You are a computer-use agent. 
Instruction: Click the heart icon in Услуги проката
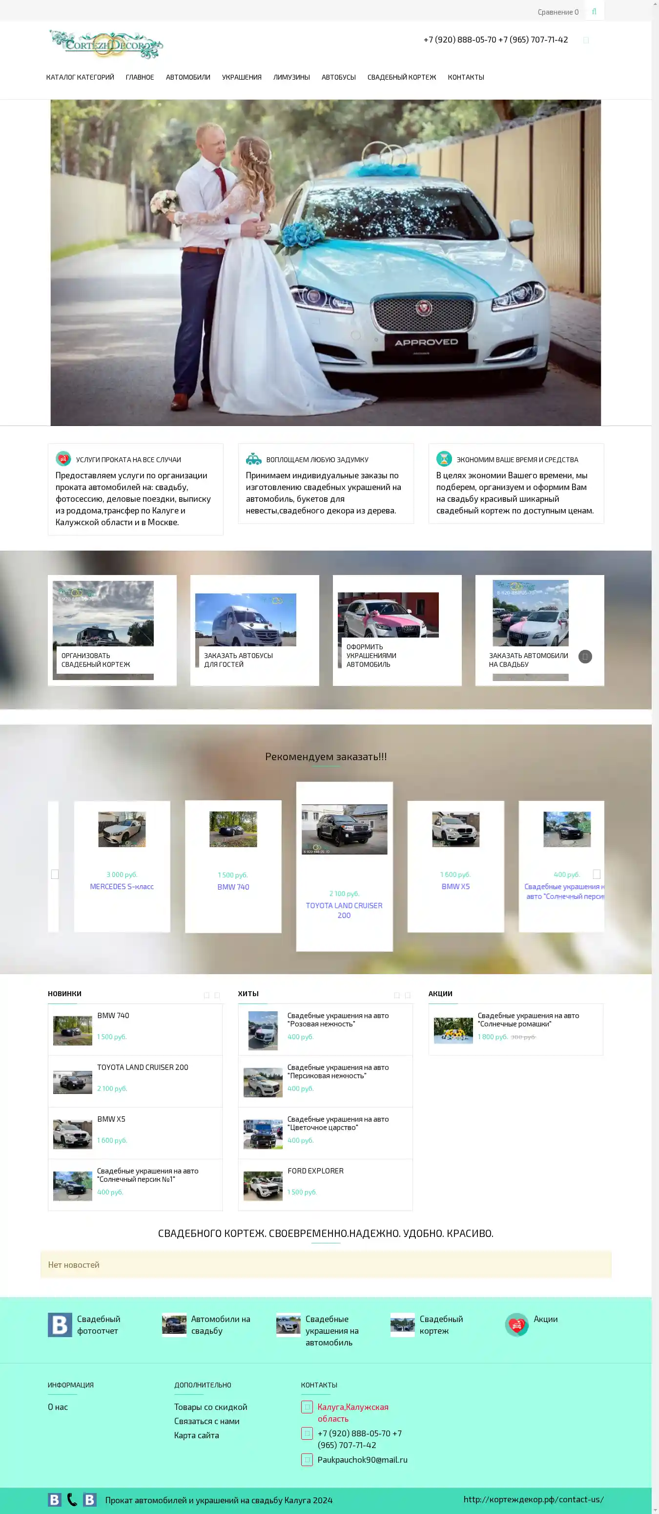(63, 458)
